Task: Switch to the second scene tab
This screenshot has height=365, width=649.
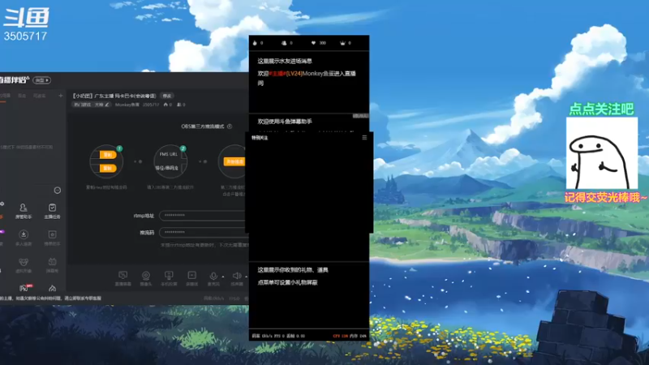Action: click(22, 96)
